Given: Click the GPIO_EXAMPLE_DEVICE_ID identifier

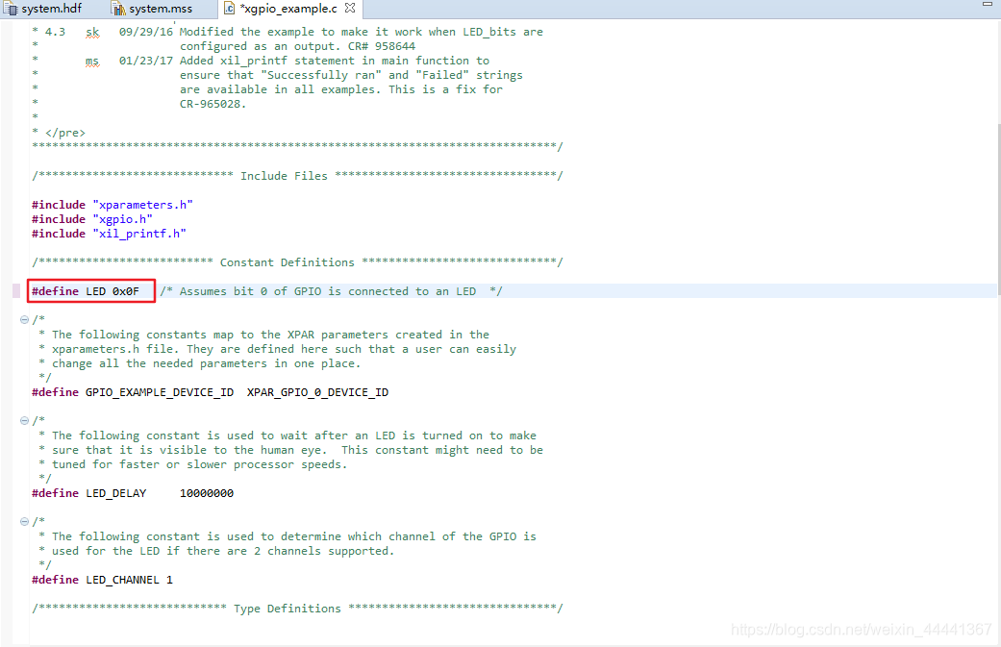Looking at the screenshot, I should pos(160,392).
